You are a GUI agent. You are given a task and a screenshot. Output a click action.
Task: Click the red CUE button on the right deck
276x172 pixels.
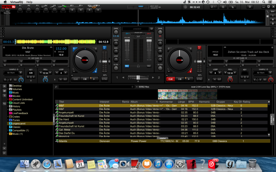click(x=170, y=79)
